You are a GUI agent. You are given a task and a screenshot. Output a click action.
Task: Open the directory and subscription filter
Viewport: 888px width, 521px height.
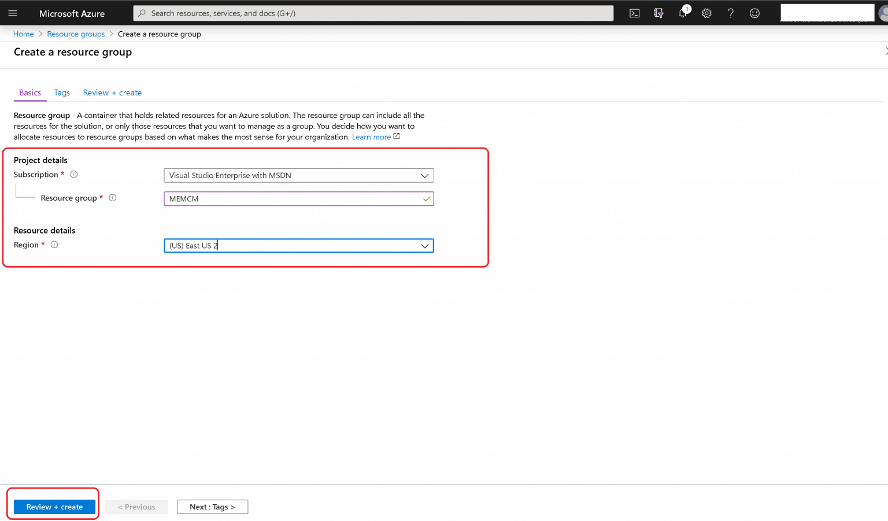pos(658,13)
